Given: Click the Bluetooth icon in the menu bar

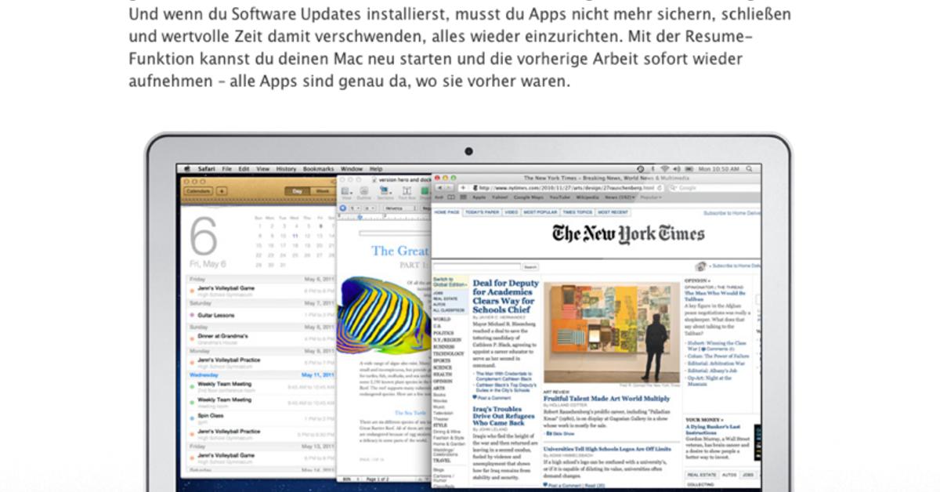Looking at the screenshot, I should 653,169.
